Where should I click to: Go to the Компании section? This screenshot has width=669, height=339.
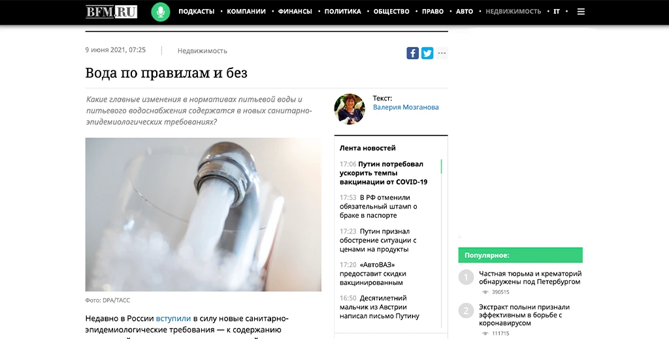click(x=246, y=12)
